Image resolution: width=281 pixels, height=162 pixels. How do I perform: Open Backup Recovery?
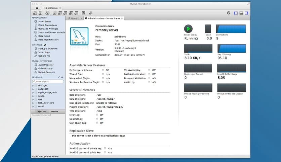point(46,72)
